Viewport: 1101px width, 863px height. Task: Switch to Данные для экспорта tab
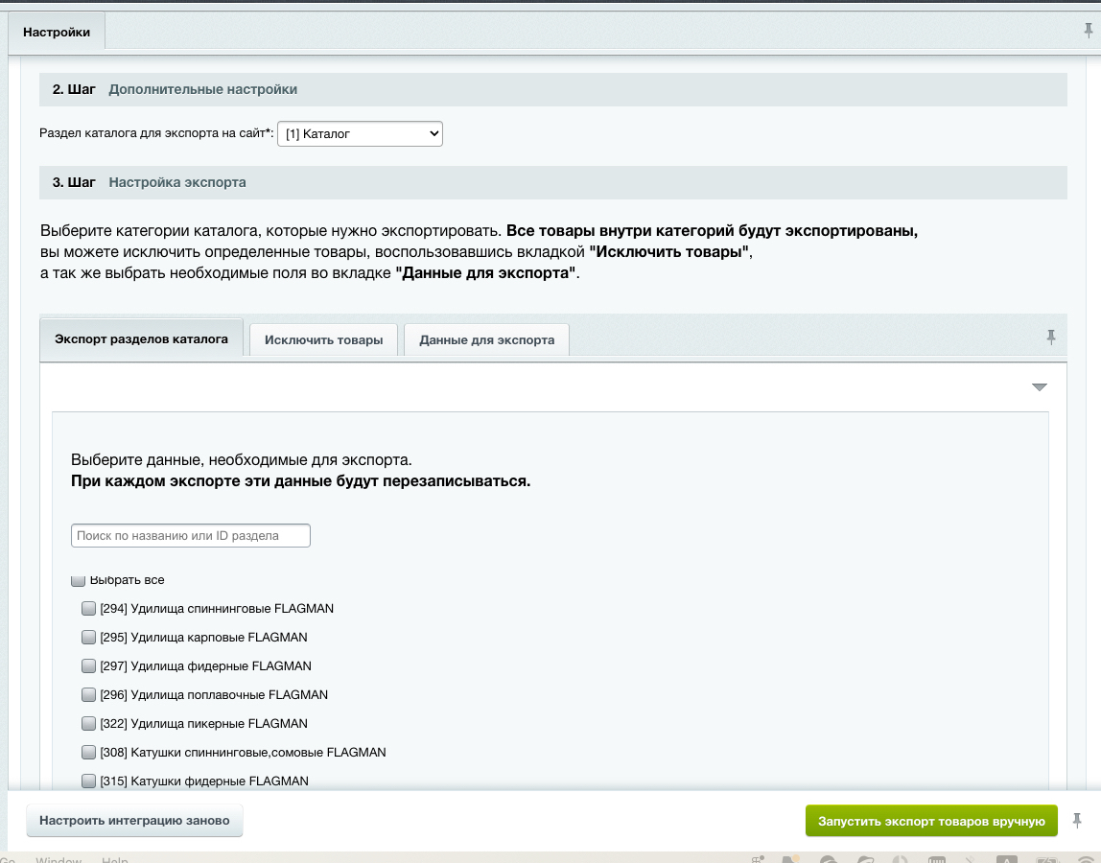coord(486,339)
